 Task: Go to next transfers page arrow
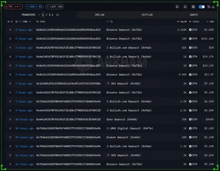click(52, 15)
